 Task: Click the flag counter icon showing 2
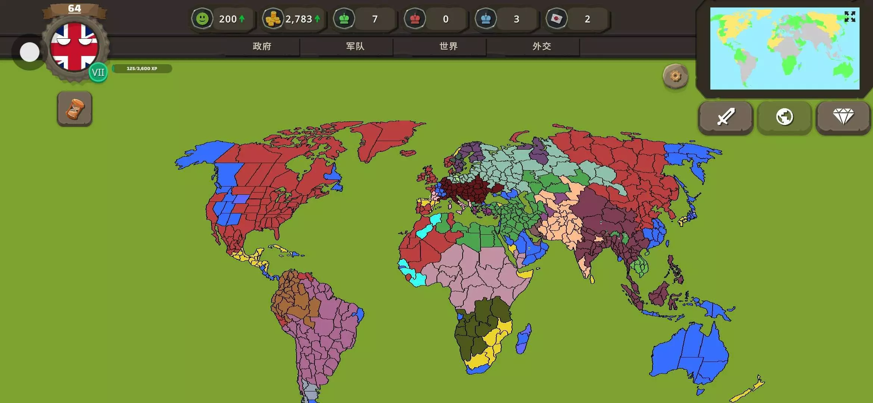coord(556,19)
